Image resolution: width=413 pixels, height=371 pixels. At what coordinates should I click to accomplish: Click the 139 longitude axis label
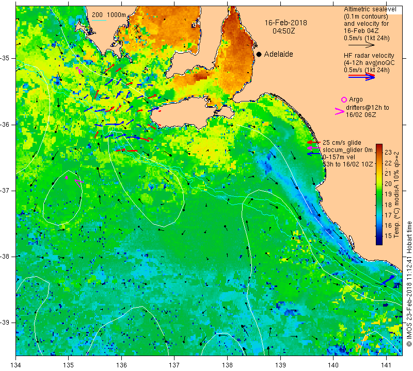click(280, 365)
